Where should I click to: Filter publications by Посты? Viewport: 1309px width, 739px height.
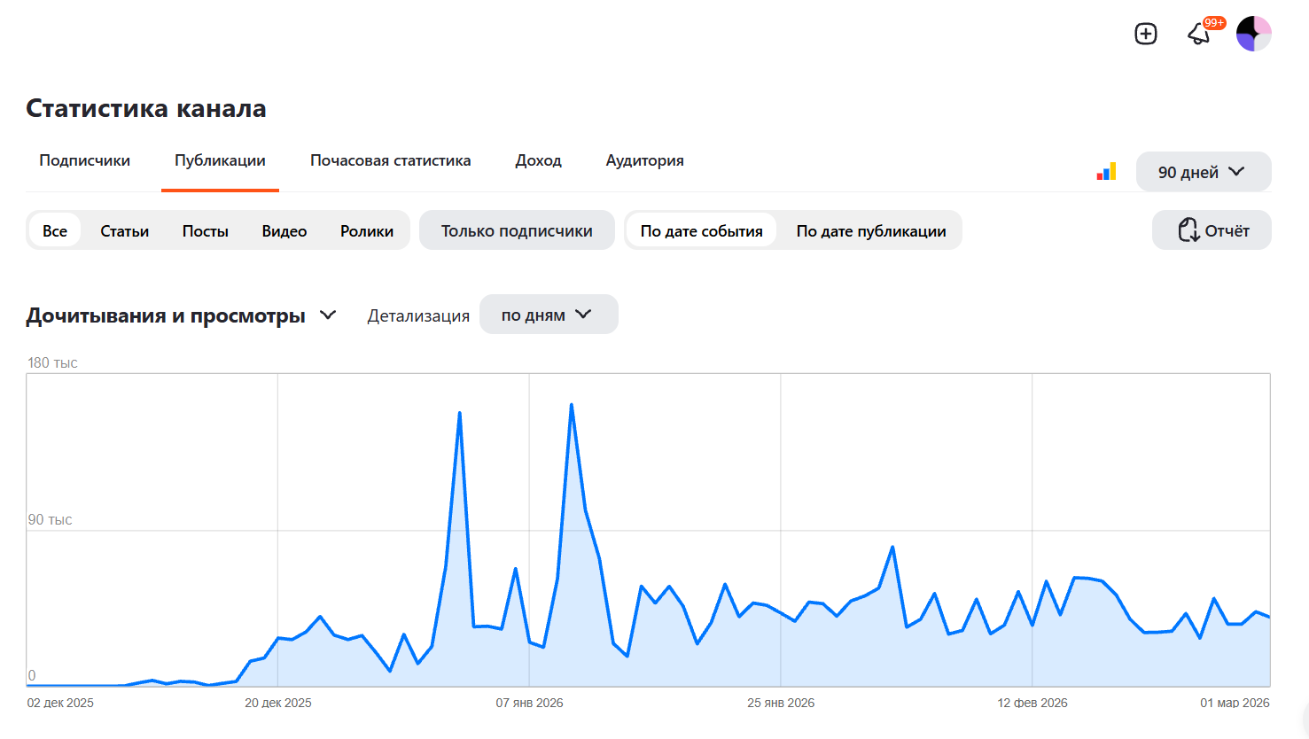coord(205,230)
